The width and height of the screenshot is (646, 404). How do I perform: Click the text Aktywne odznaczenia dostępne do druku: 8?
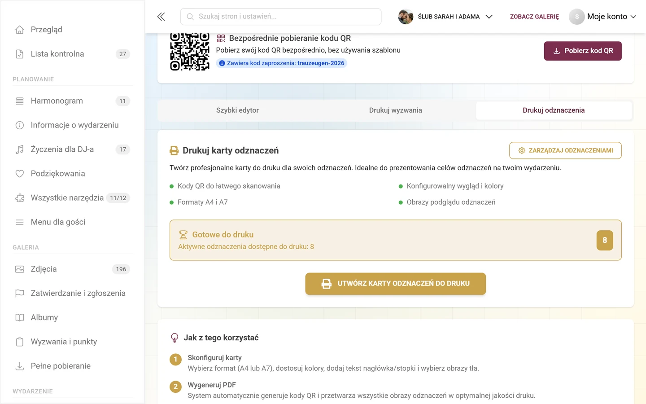click(x=246, y=247)
